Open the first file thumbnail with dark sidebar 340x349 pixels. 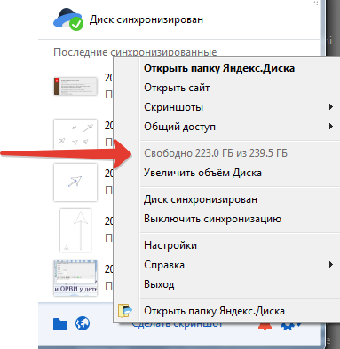pyautogui.click(x=75, y=86)
